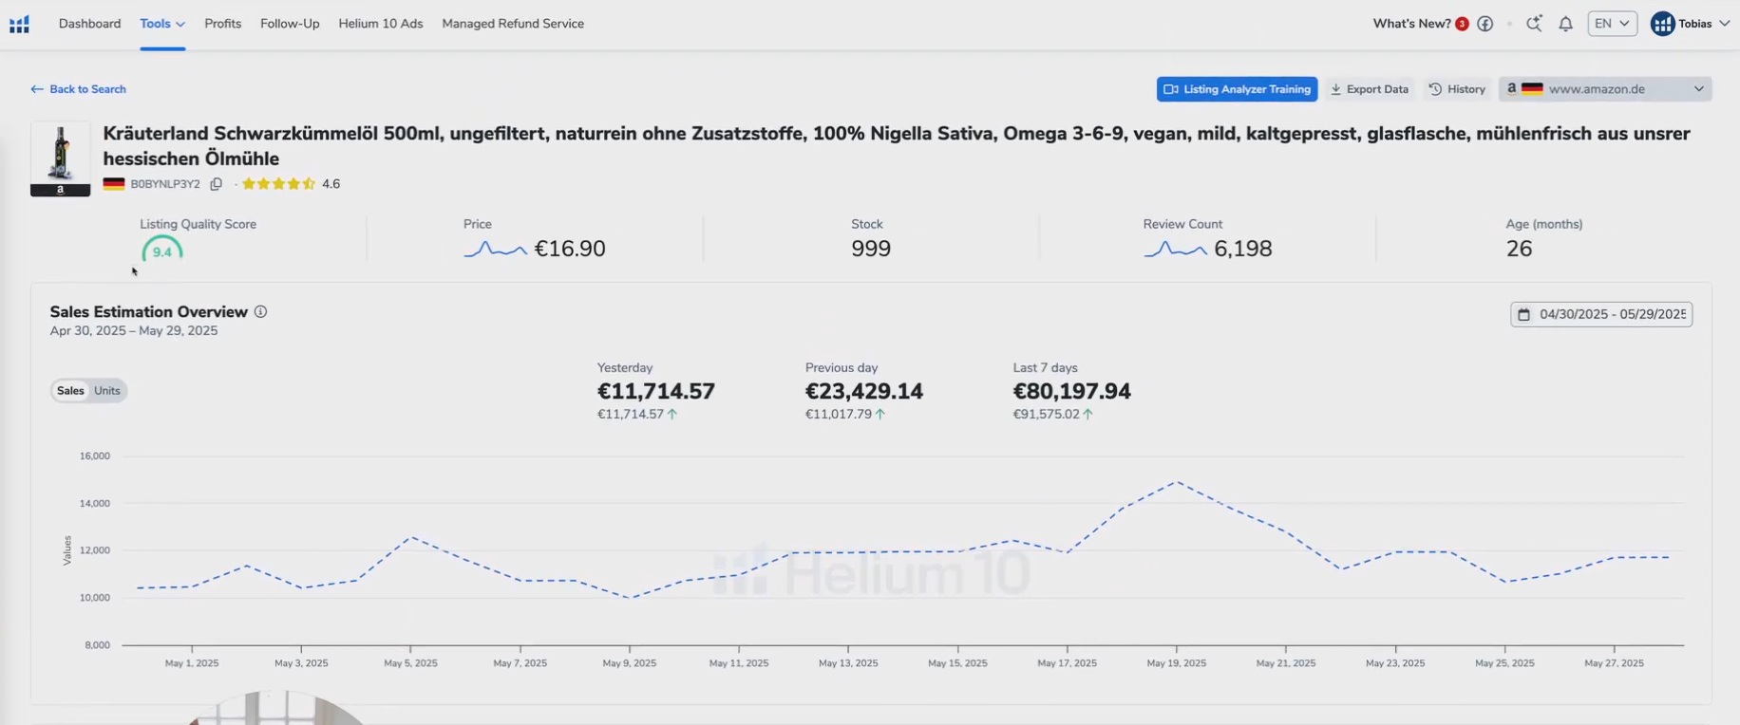Click the info icon beside Sales Estimation Overview
Viewport: 1740px width, 725px height.
pyautogui.click(x=260, y=311)
